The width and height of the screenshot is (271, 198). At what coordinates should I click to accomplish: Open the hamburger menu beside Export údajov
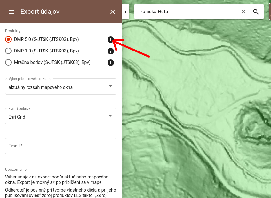tap(12, 12)
